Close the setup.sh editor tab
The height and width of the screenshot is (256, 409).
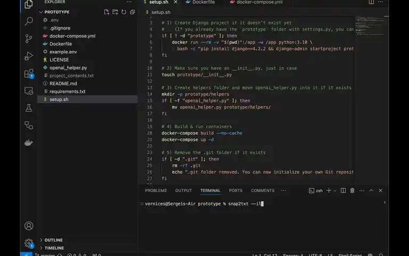click(176, 2)
